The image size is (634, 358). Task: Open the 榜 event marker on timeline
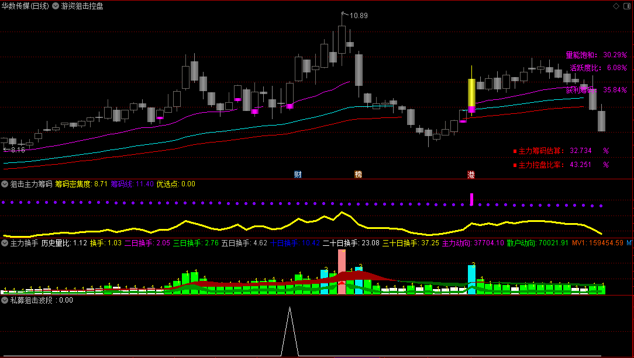click(x=359, y=175)
